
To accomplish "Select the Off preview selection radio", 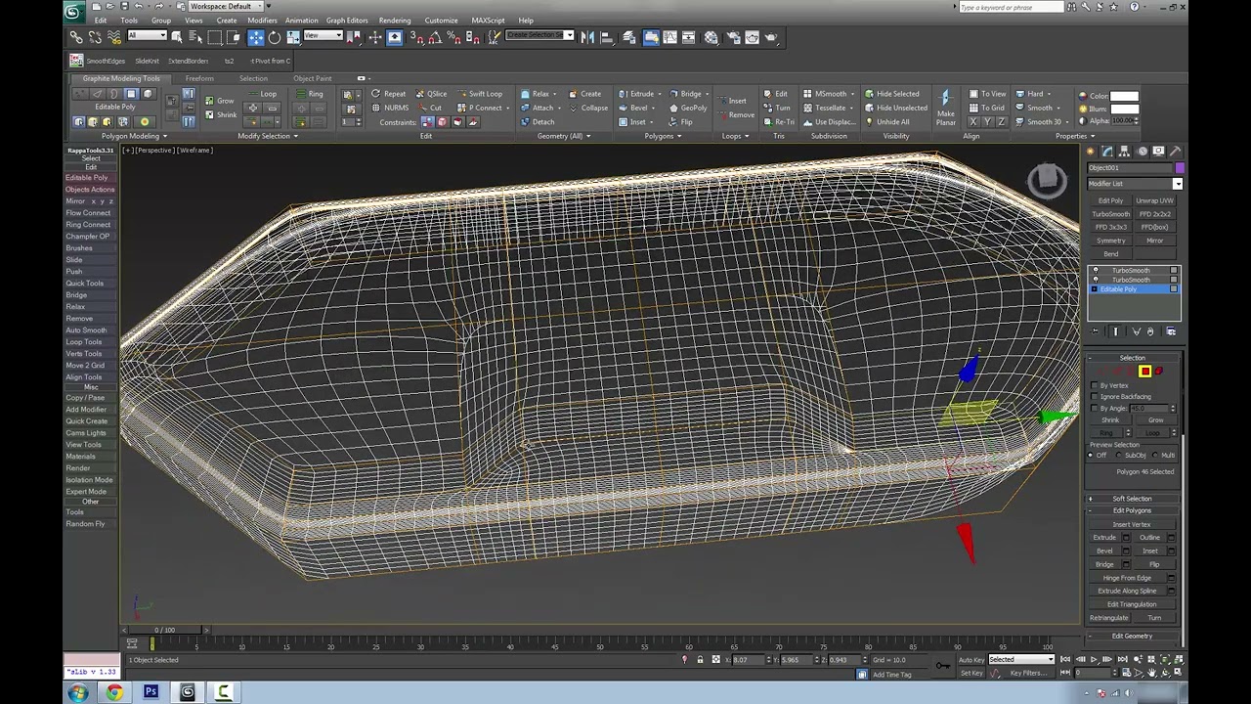I will coord(1092,456).
